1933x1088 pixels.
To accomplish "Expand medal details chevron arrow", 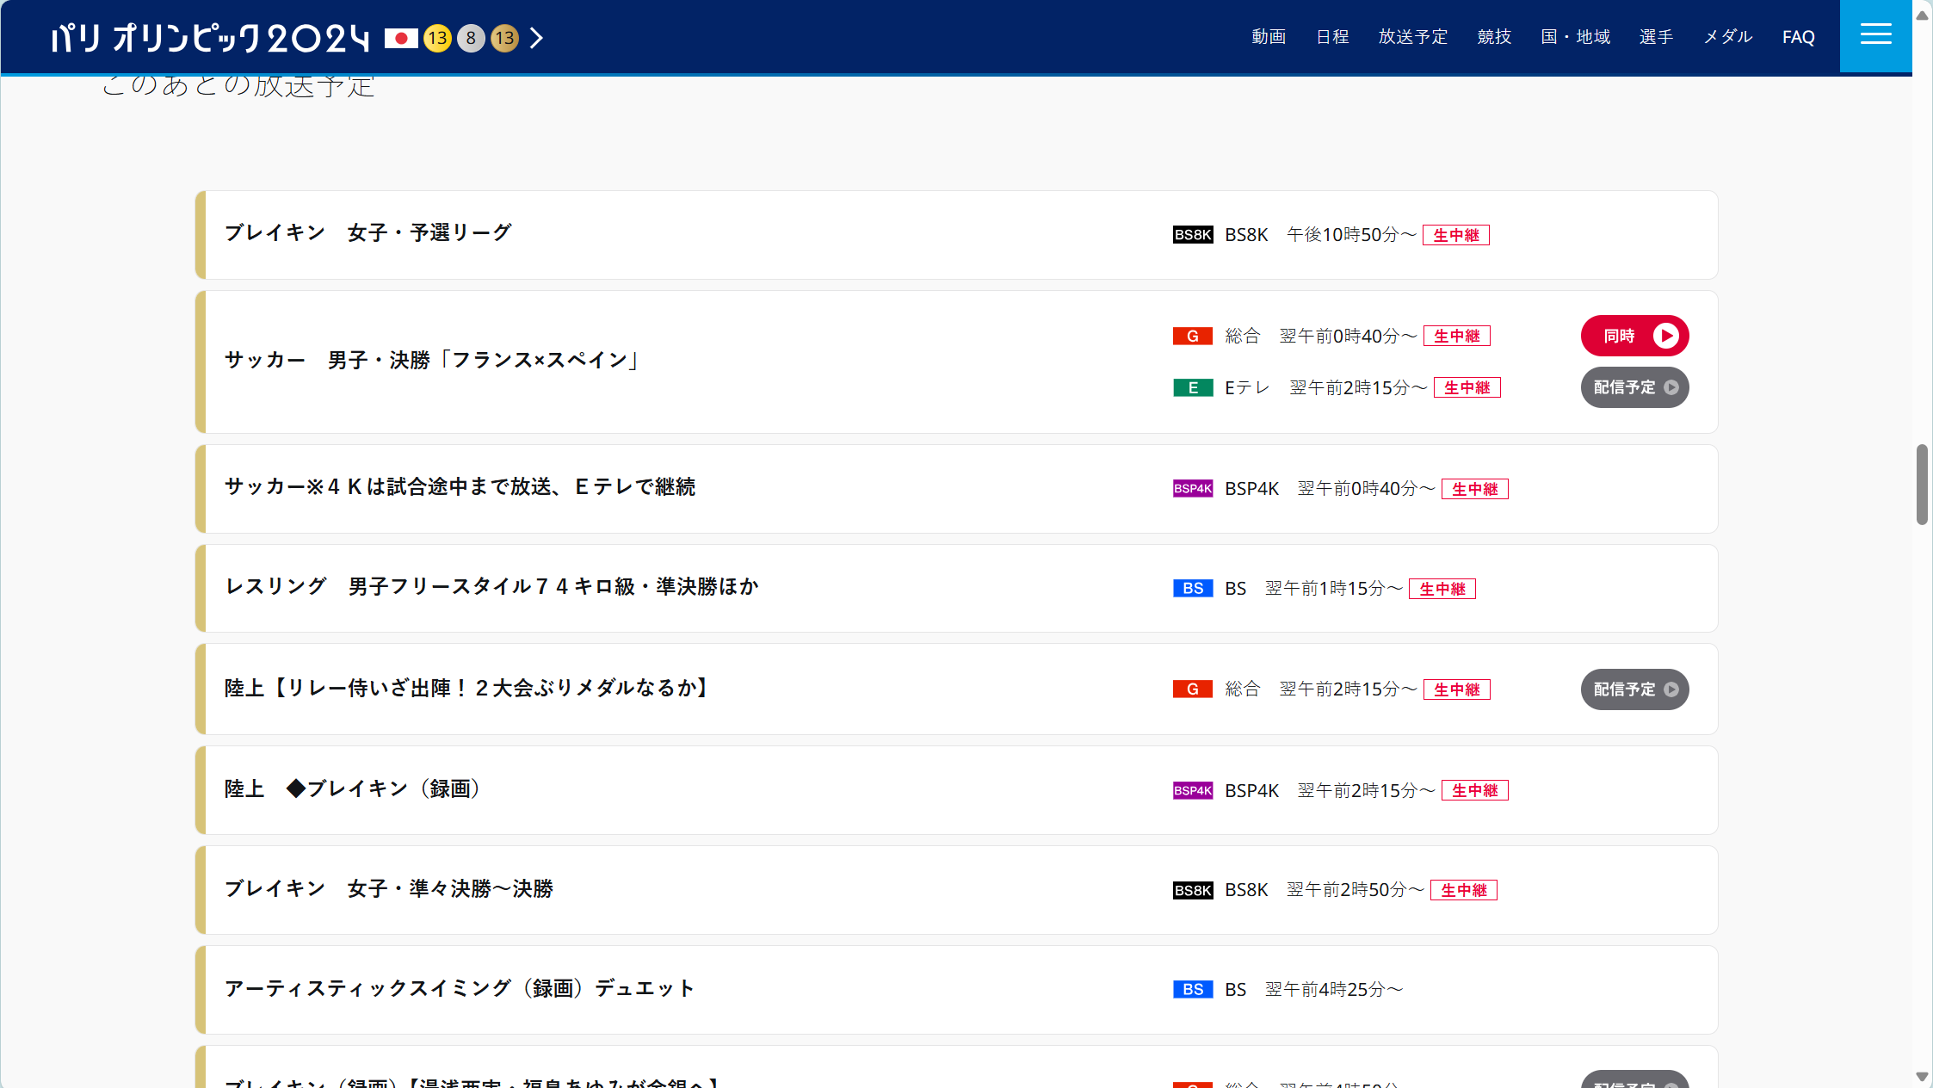I will pos(536,38).
